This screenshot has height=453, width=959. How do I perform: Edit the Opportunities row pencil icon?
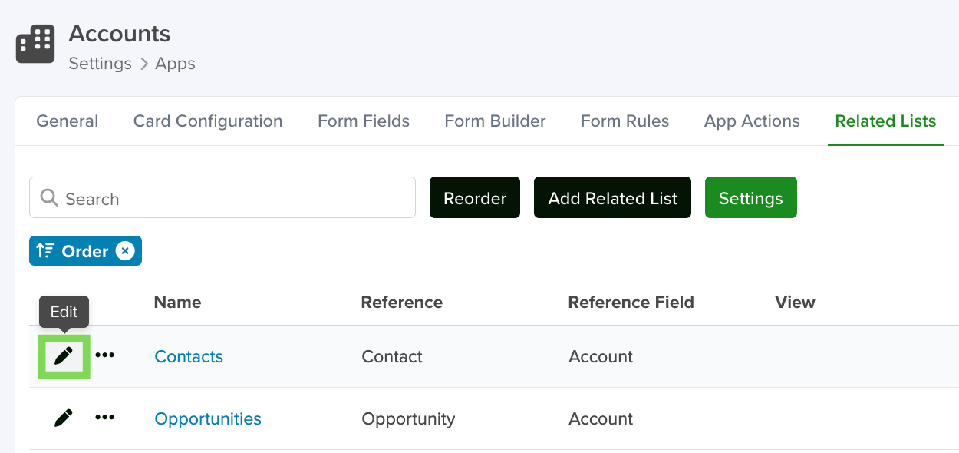64,418
